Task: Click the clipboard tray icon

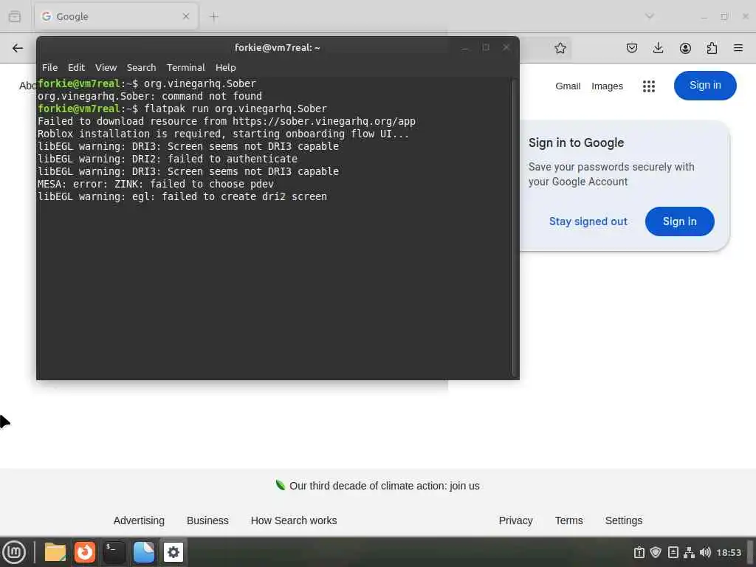Action: [x=639, y=552]
